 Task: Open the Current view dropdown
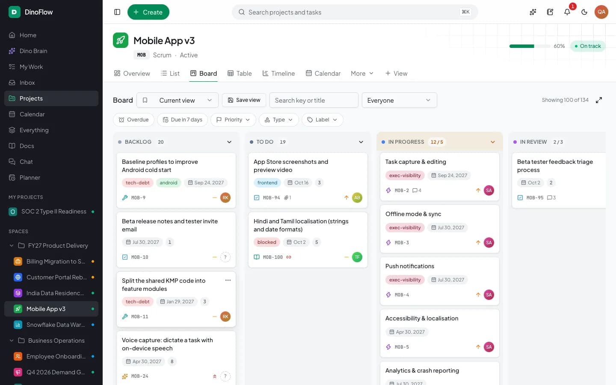[x=178, y=100]
